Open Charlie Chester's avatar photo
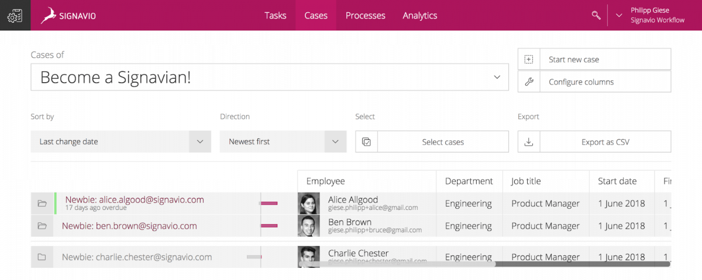Image resolution: width=702 pixels, height=280 pixels. pyautogui.click(x=309, y=257)
